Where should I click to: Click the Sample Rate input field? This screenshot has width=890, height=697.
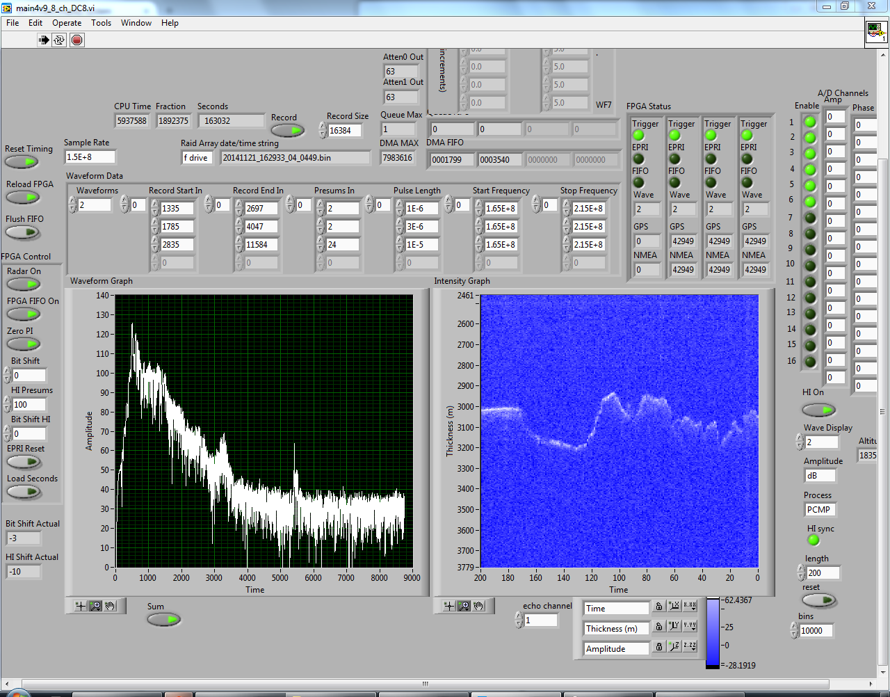pos(89,157)
